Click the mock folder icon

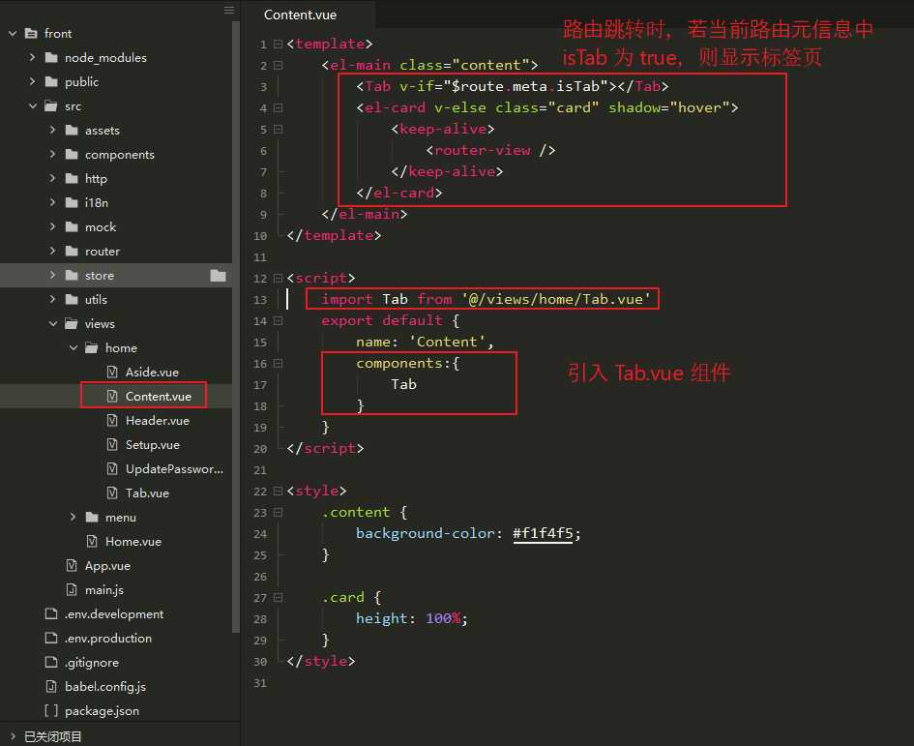pyautogui.click(x=72, y=226)
